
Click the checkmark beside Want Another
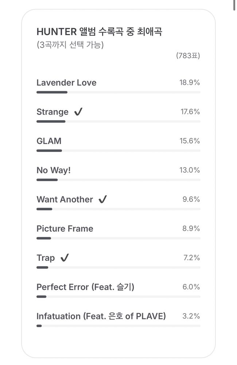pos(102,199)
